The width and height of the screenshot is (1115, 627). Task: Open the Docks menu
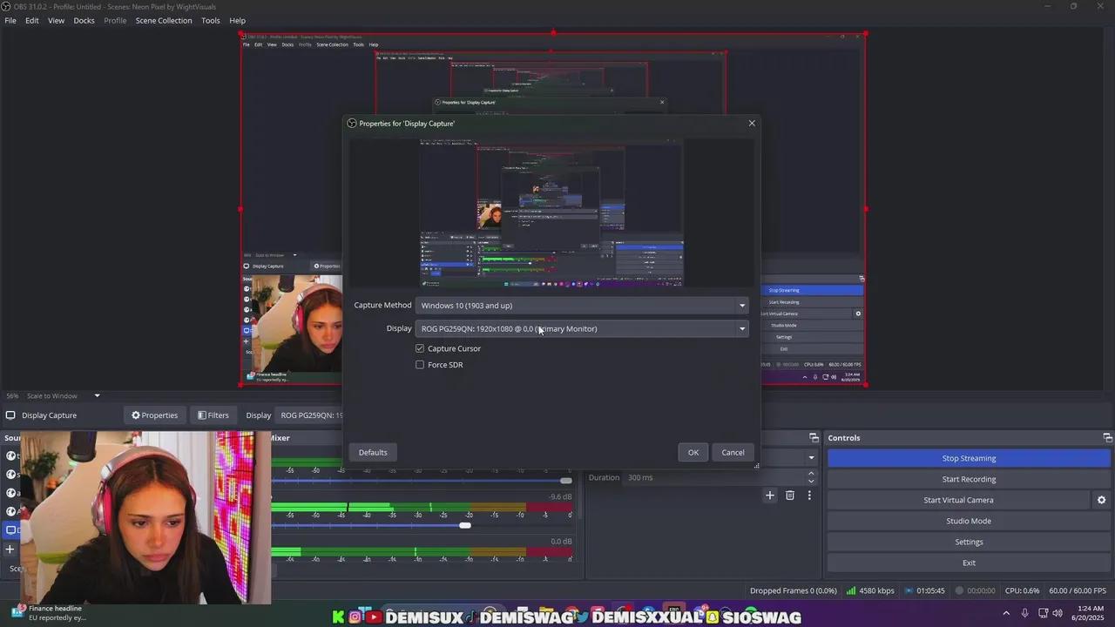(x=84, y=20)
